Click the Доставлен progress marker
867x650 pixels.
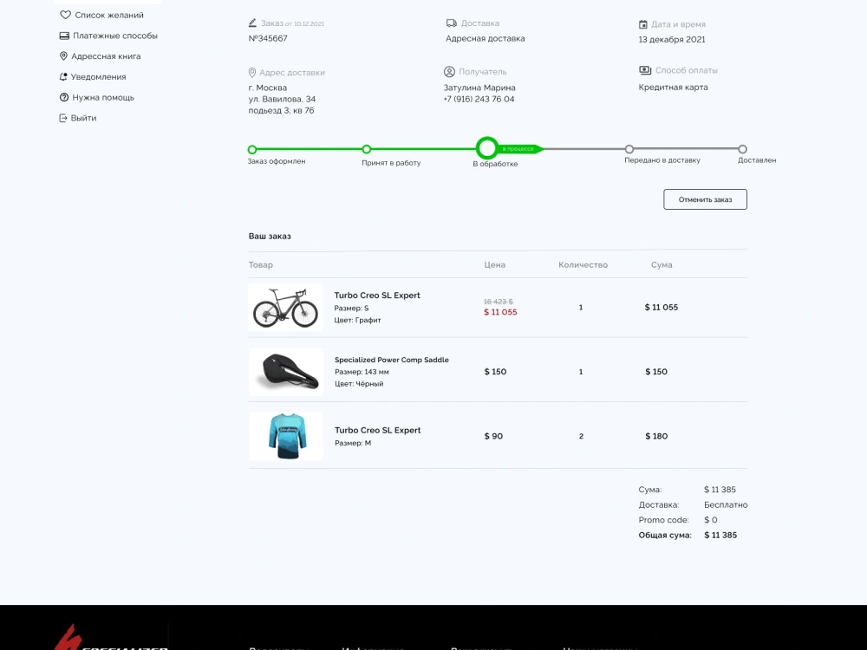coord(743,149)
